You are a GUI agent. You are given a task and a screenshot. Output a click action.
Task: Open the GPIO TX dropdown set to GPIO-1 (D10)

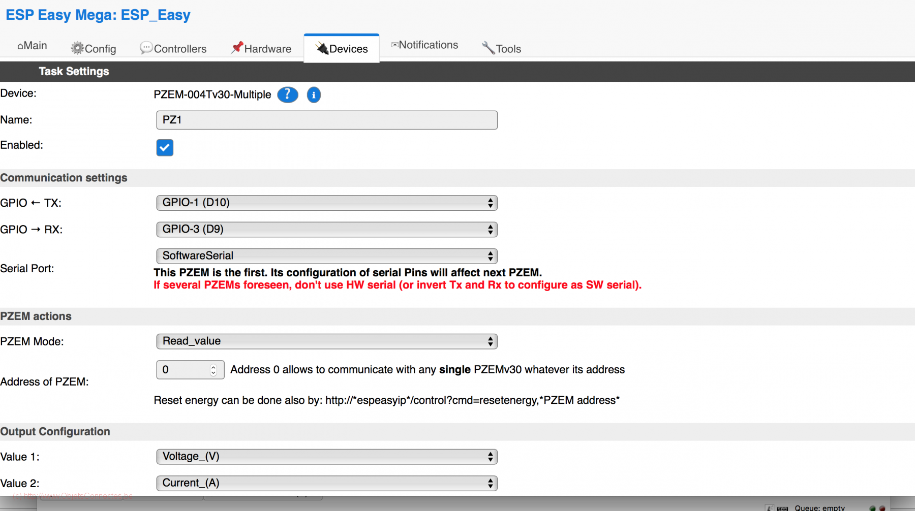(x=327, y=203)
